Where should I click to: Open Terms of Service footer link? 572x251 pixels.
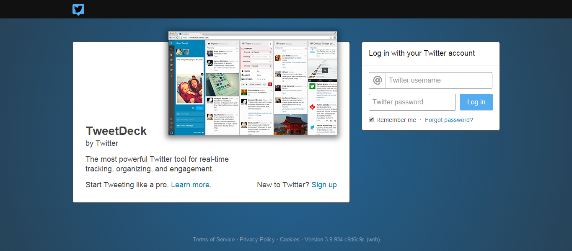click(214, 239)
